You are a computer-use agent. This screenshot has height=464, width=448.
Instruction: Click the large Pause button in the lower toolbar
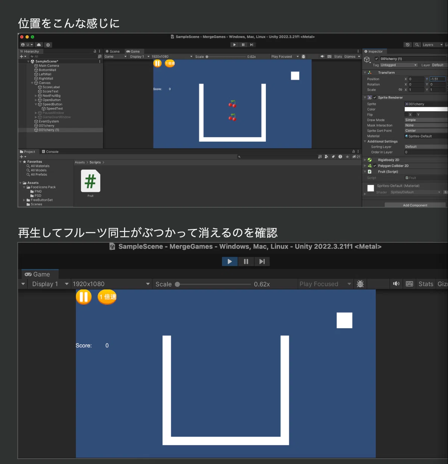pyautogui.click(x=246, y=262)
